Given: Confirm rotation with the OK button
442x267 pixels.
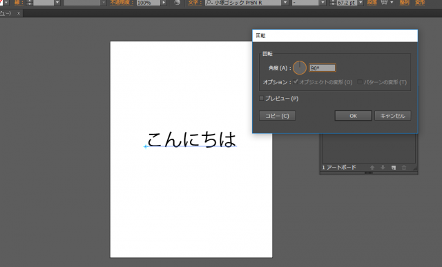Looking at the screenshot, I should tap(353, 116).
